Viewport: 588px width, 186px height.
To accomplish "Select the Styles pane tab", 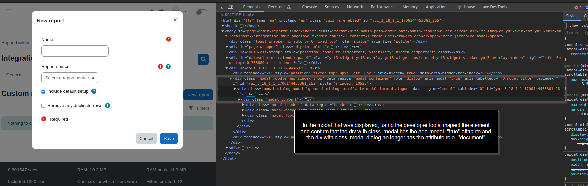I will click(x=572, y=16).
